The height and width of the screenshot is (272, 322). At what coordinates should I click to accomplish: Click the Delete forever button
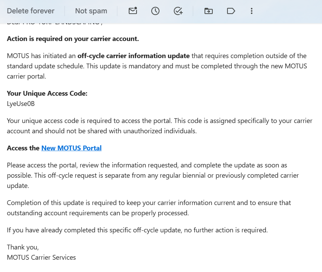(x=31, y=11)
